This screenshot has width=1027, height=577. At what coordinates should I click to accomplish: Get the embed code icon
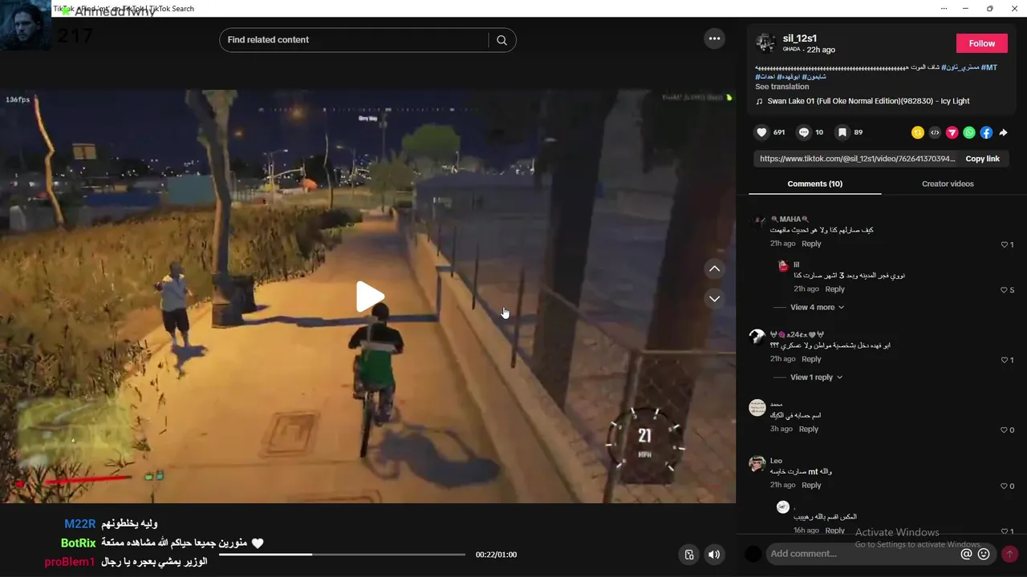935,133
